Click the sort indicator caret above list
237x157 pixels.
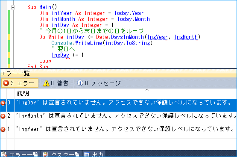pyautogui.click(x=147, y=90)
